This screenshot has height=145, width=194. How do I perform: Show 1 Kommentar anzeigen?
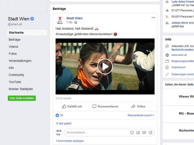tap(70, 141)
